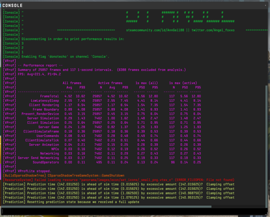Click the steamcommunity.com/id/AnnGel88 text
270x217 pixels.
coord(155,30)
